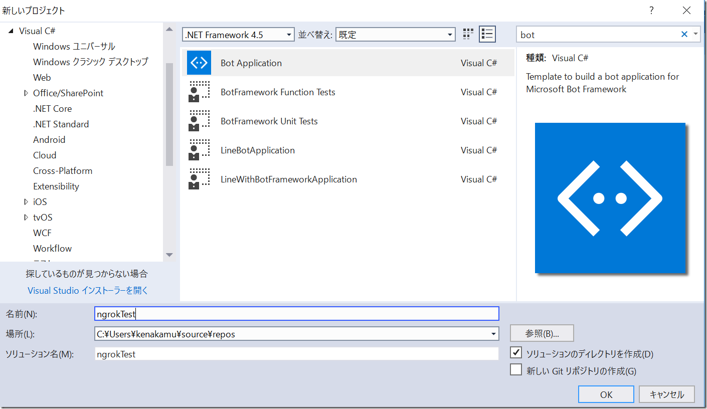Select BotFramework Unit Tests template name
This screenshot has height=409, width=707.
(269, 121)
